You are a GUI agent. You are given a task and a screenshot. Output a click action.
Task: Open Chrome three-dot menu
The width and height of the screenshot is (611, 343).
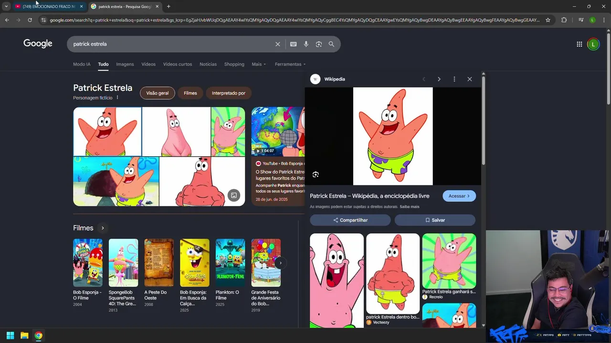coord(603,20)
